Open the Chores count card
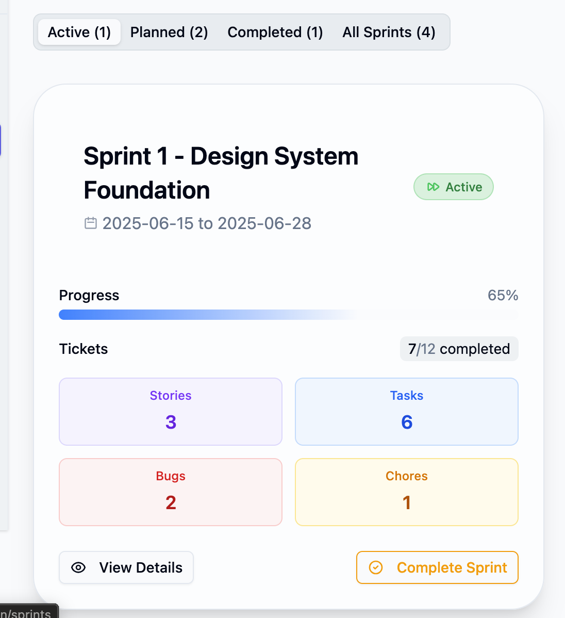The image size is (565, 618). click(407, 492)
